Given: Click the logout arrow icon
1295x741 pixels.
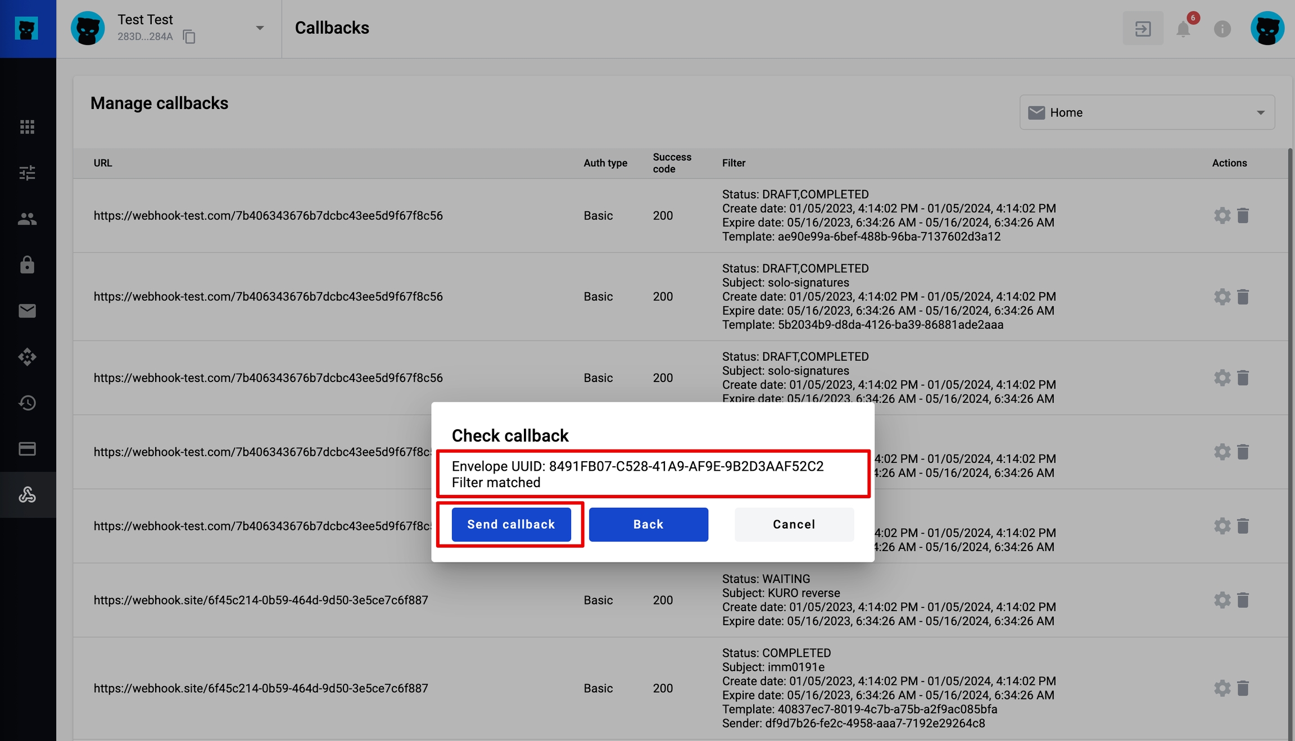Looking at the screenshot, I should [1143, 29].
